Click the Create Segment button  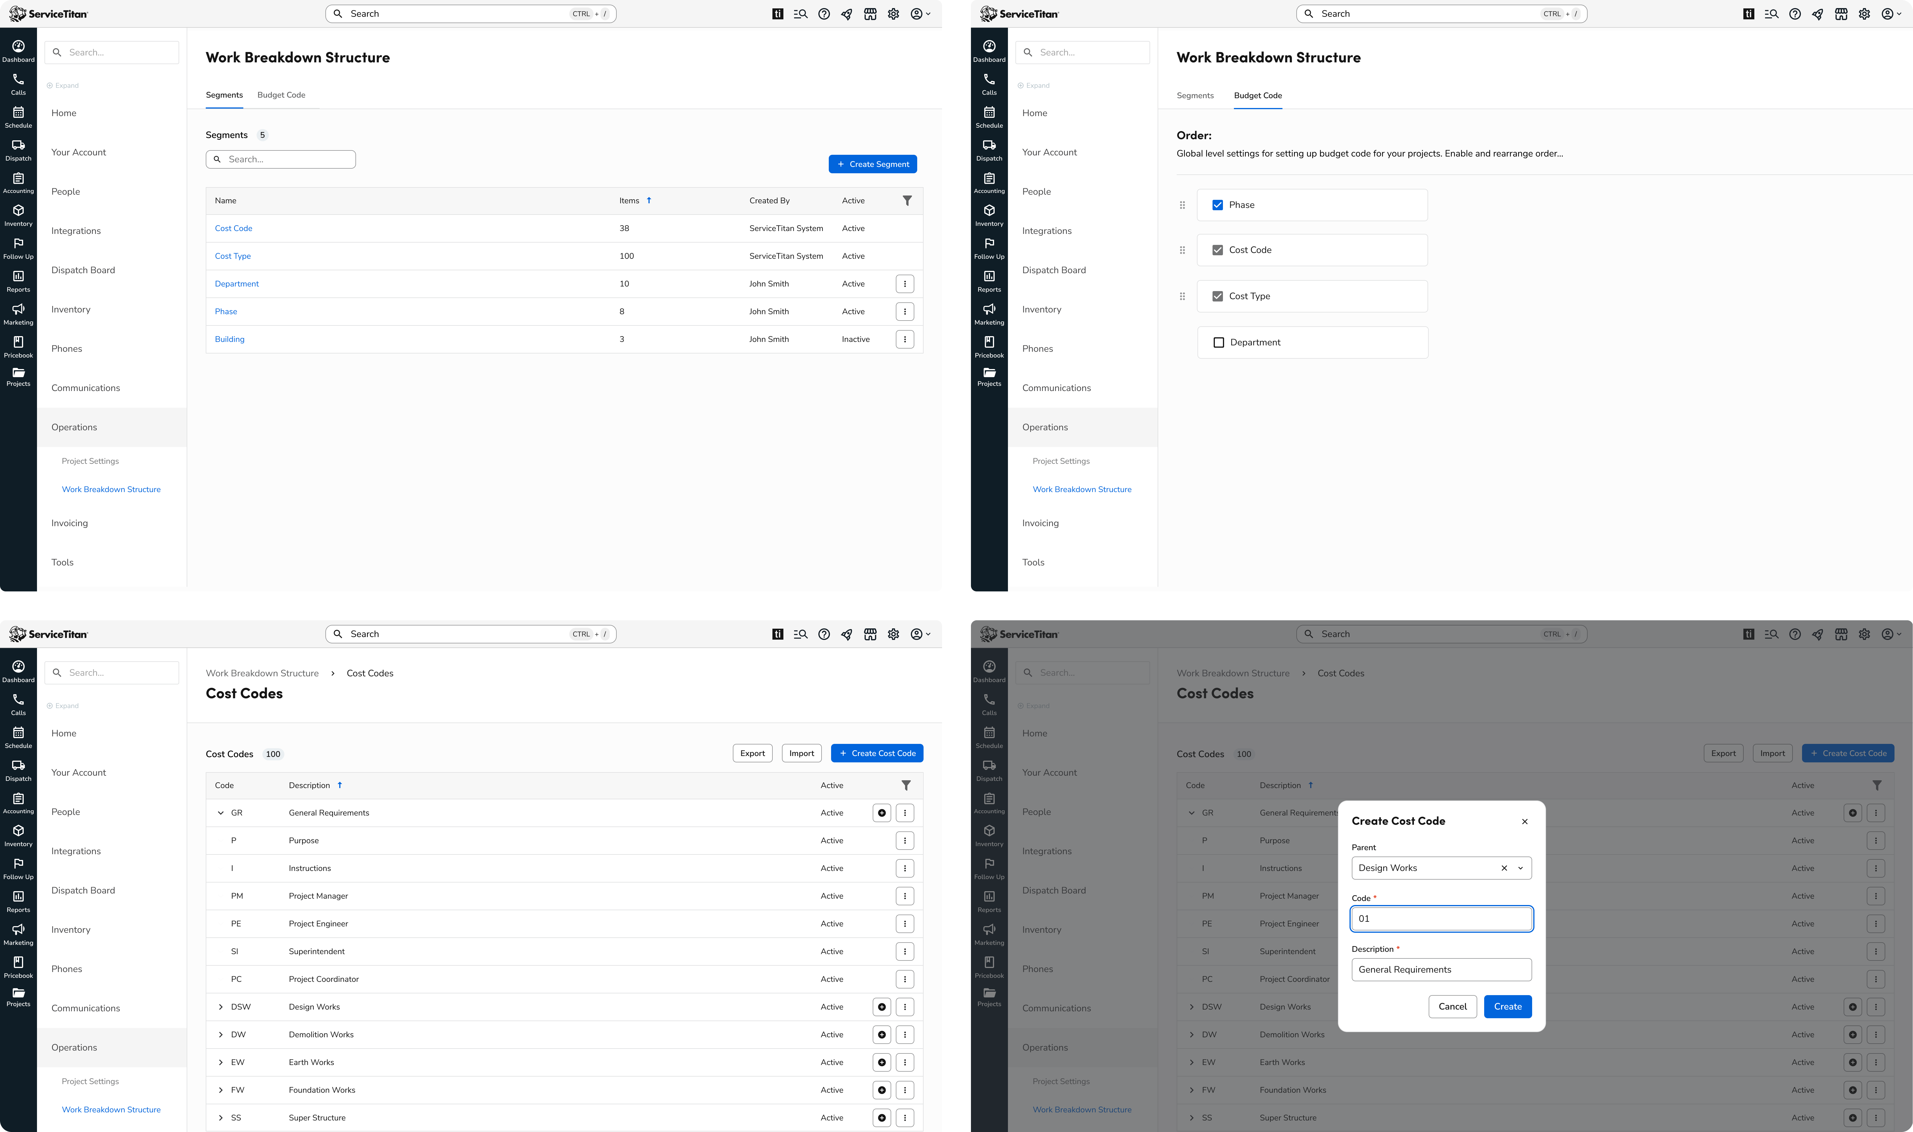click(872, 164)
